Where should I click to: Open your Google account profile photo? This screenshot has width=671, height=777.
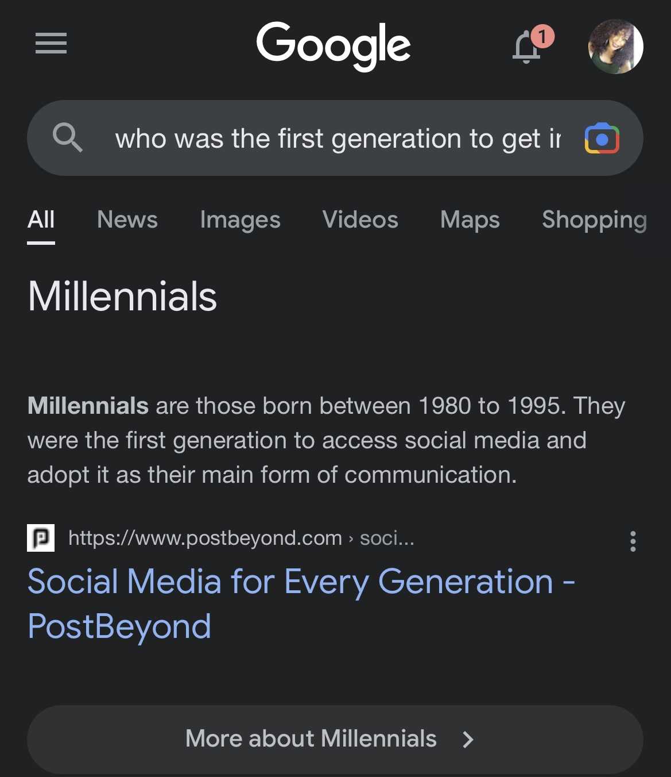tap(615, 47)
